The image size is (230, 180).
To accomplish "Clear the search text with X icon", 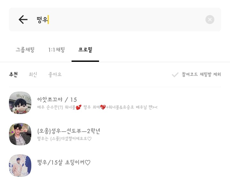I will [x=210, y=20].
